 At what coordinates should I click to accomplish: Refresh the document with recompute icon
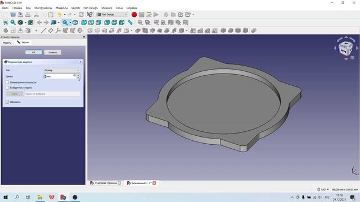(x=81, y=15)
